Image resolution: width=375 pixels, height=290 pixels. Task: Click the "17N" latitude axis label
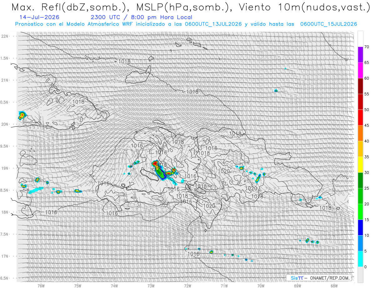(x=5, y=256)
